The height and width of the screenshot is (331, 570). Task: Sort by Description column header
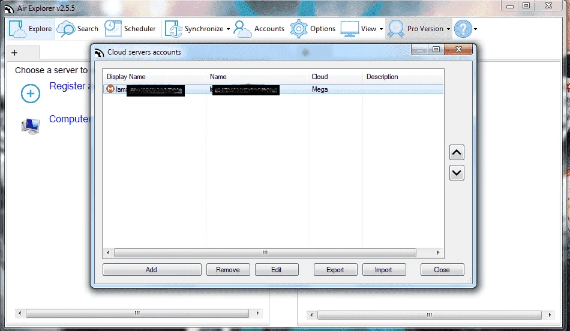pos(403,77)
